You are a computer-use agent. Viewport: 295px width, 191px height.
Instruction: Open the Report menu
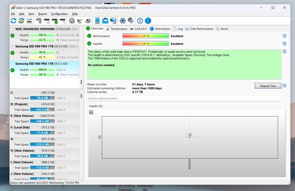tap(42, 14)
